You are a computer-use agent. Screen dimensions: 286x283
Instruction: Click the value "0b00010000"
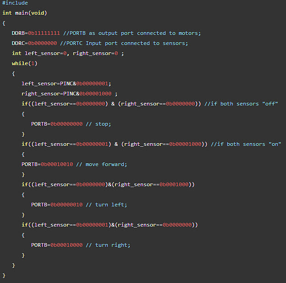coord(66,245)
